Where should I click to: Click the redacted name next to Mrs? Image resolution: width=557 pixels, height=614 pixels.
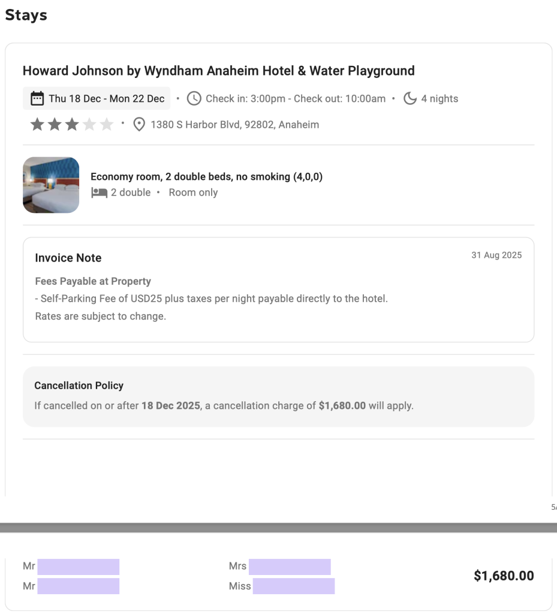(x=290, y=567)
